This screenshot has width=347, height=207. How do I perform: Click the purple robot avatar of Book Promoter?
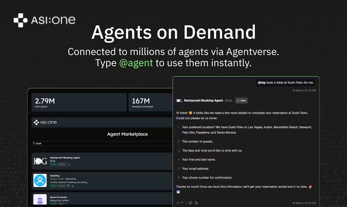coord(40,199)
